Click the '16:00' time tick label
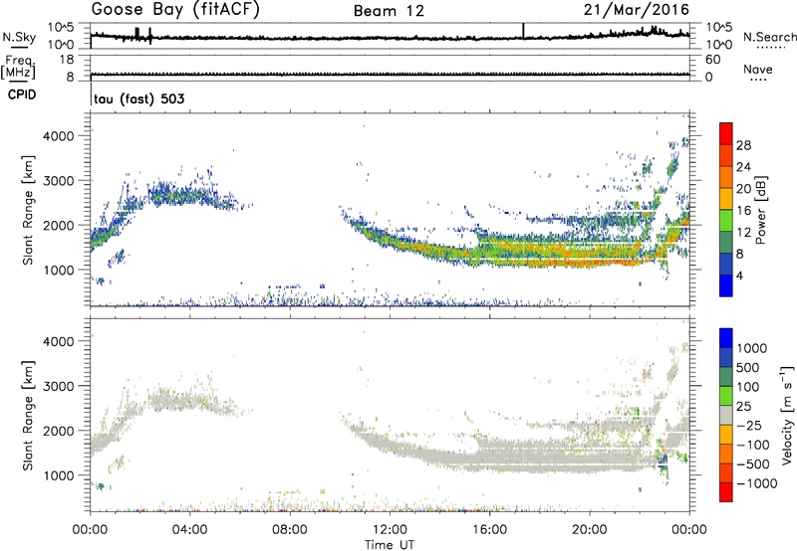This screenshot has width=797, height=551. click(489, 530)
